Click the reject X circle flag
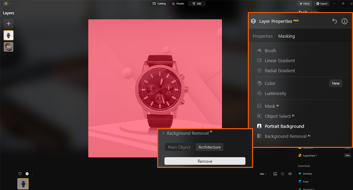 pyautogui.click(x=27, y=174)
